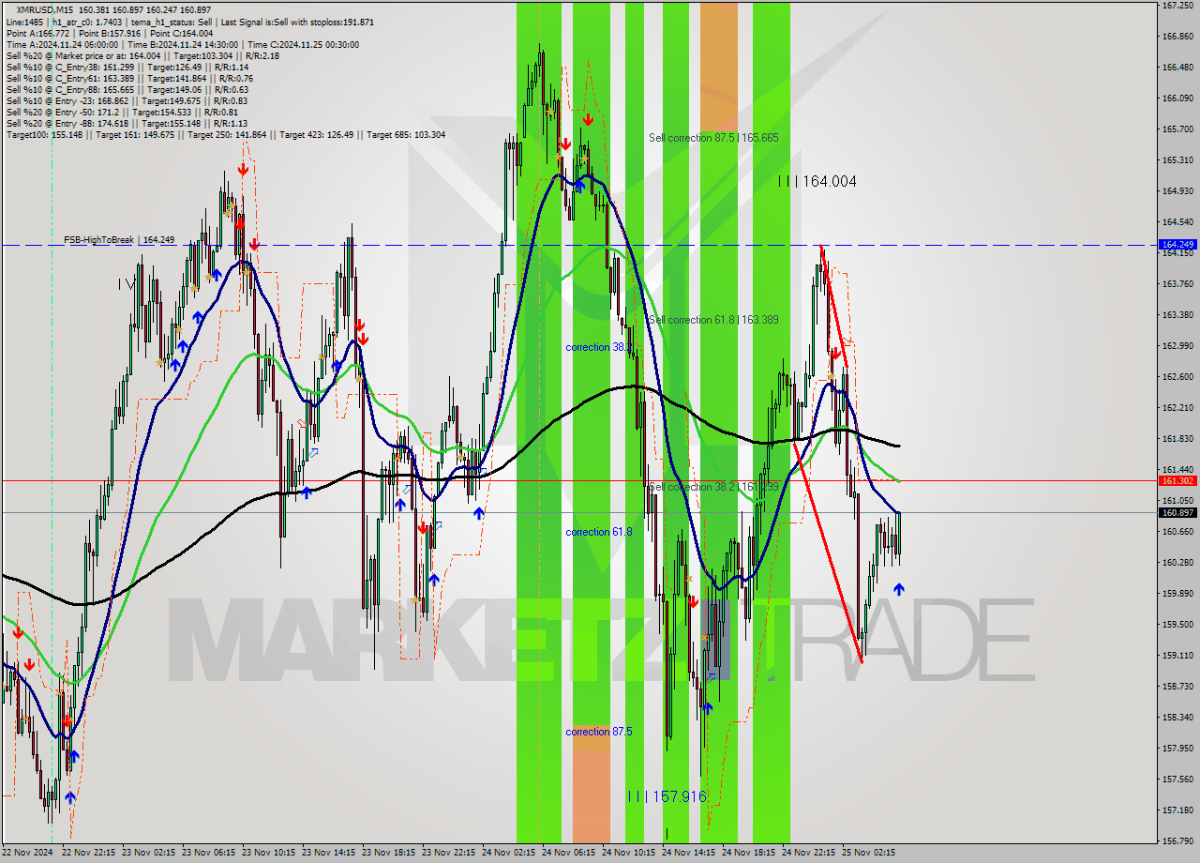The width and height of the screenshot is (1200, 863).
Task: Click the '22 Nov 2024' time axis label
Action: 27,853
